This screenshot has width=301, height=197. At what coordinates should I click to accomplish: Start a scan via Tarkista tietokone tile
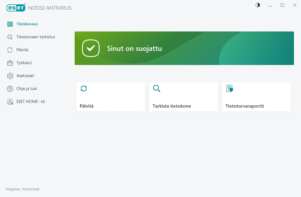click(x=183, y=97)
